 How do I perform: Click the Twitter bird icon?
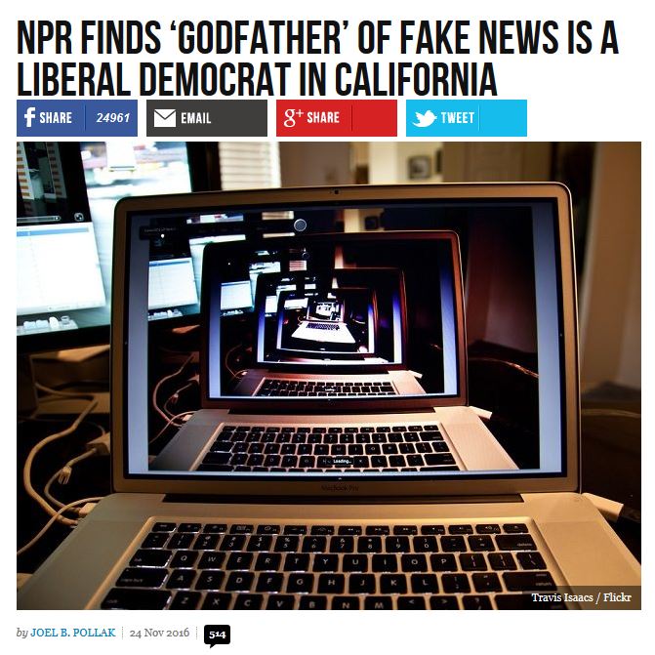[x=424, y=118]
